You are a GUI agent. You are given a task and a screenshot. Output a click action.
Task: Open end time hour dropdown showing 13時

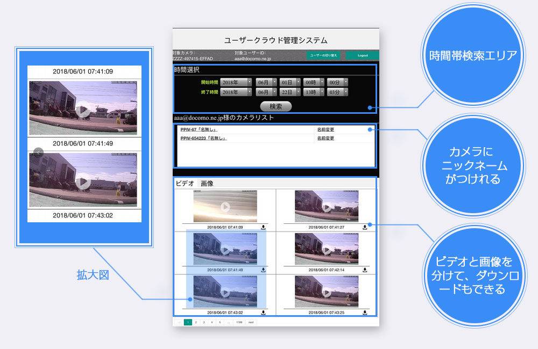tap(314, 92)
